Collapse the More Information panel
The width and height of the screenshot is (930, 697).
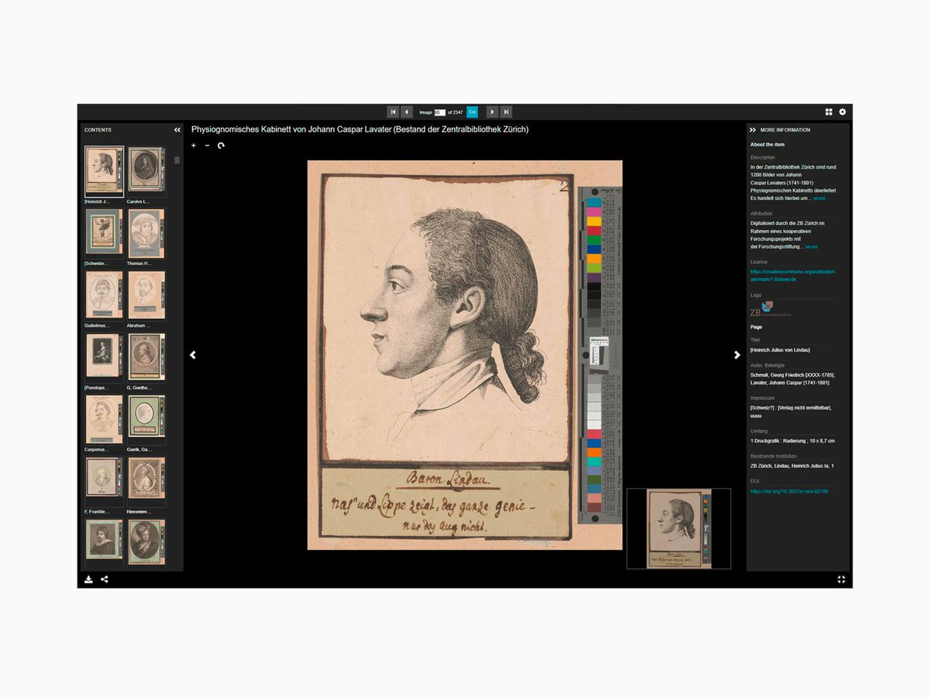tap(753, 130)
